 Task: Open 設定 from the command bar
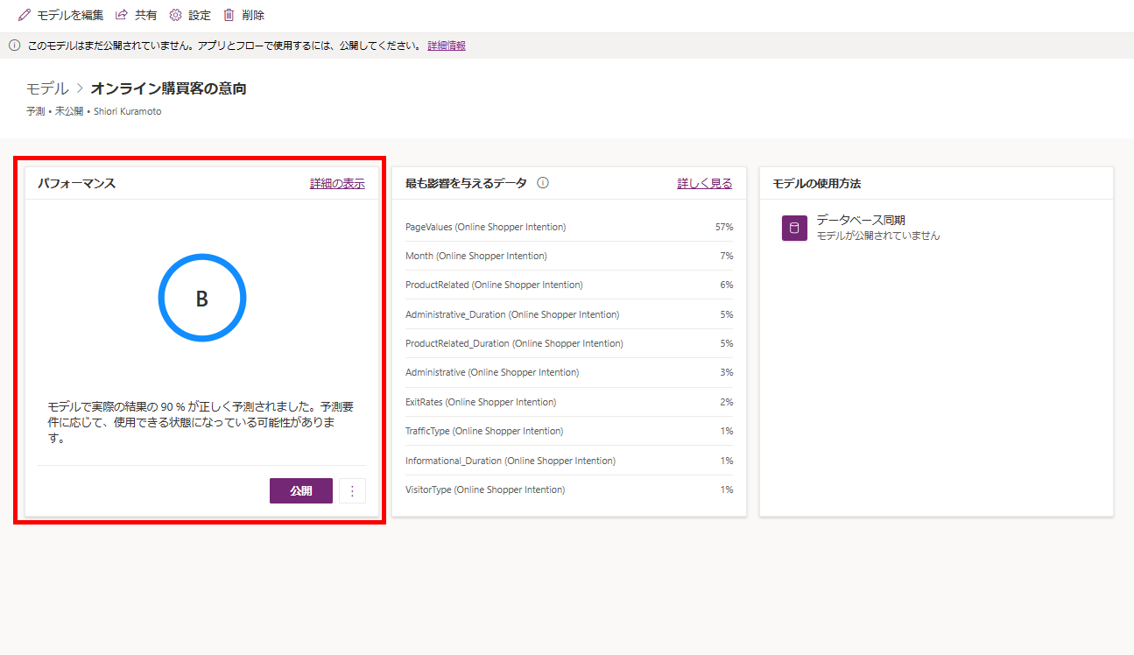pos(190,15)
